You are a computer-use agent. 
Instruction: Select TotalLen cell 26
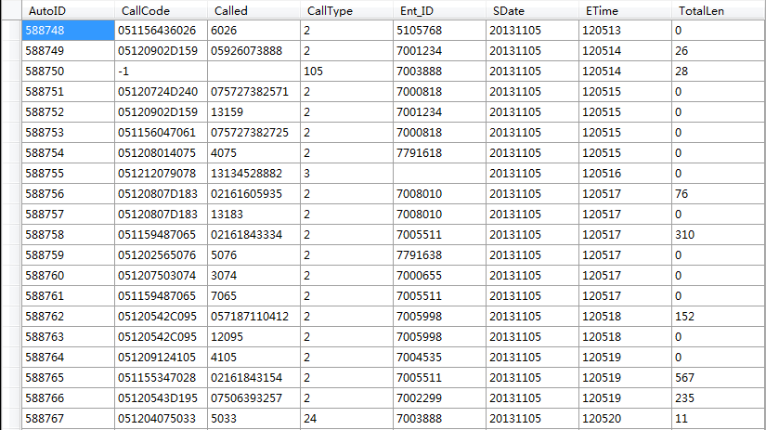click(718, 51)
